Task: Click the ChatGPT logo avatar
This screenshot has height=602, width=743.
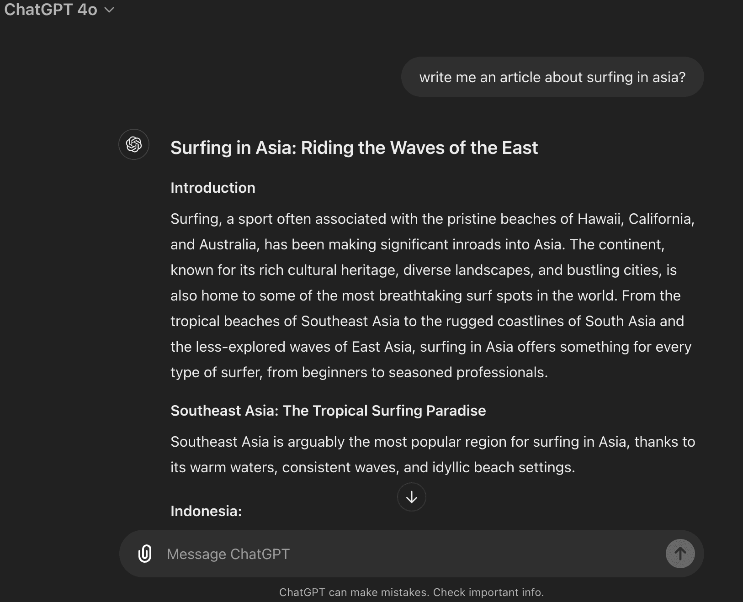Action: click(134, 145)
